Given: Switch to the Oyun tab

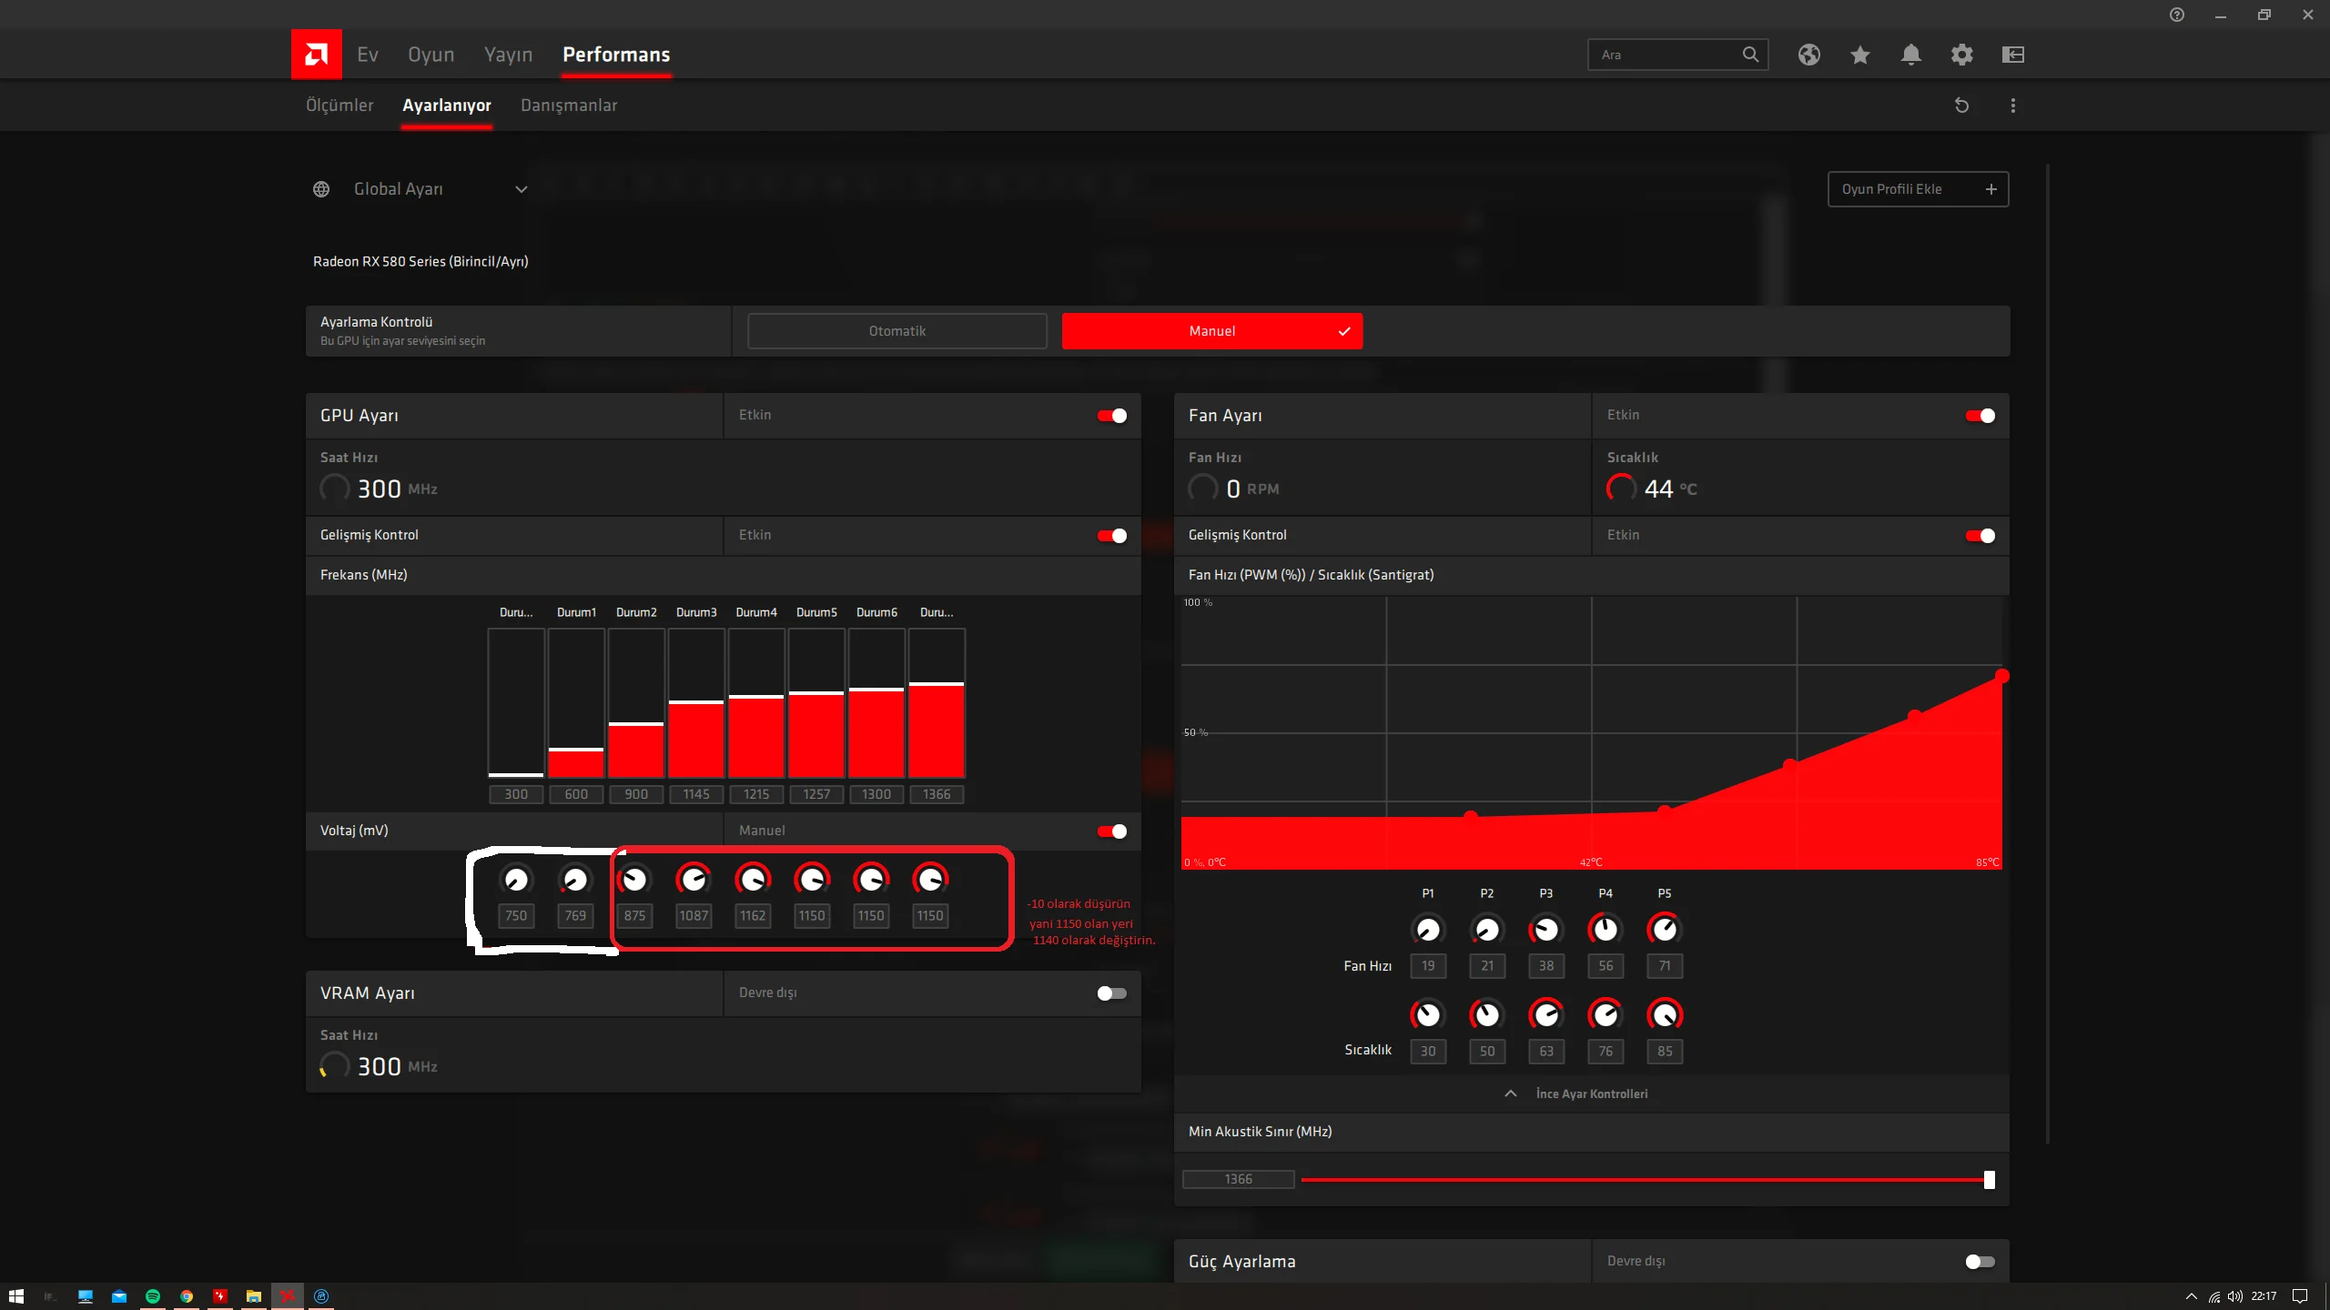Looking at the screenshot, I should [431, 55].
